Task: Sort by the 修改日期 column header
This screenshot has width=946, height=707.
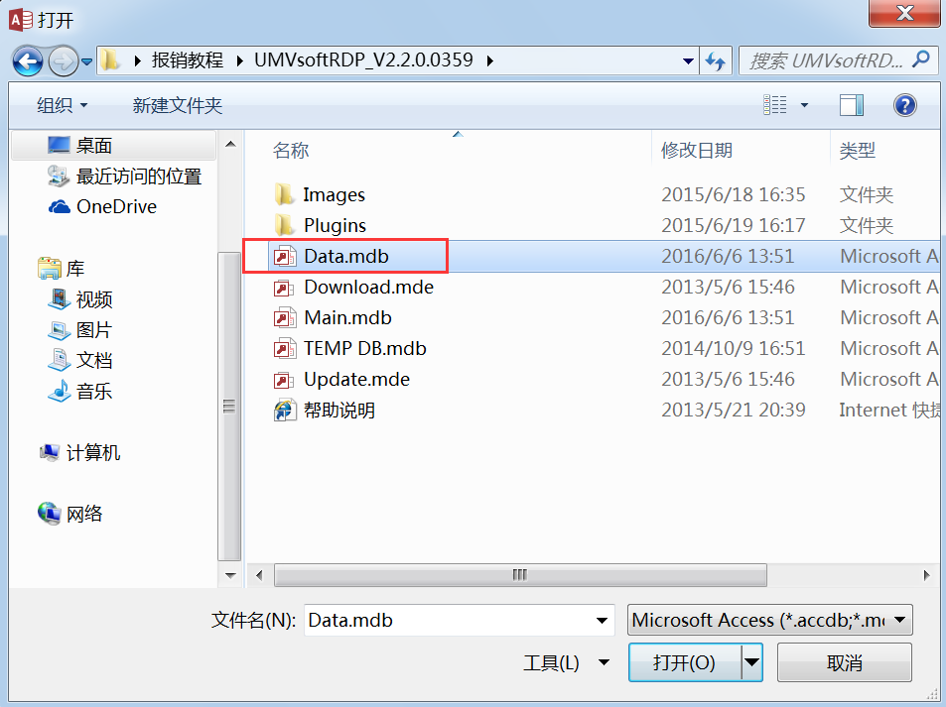Action: [697, 150]
